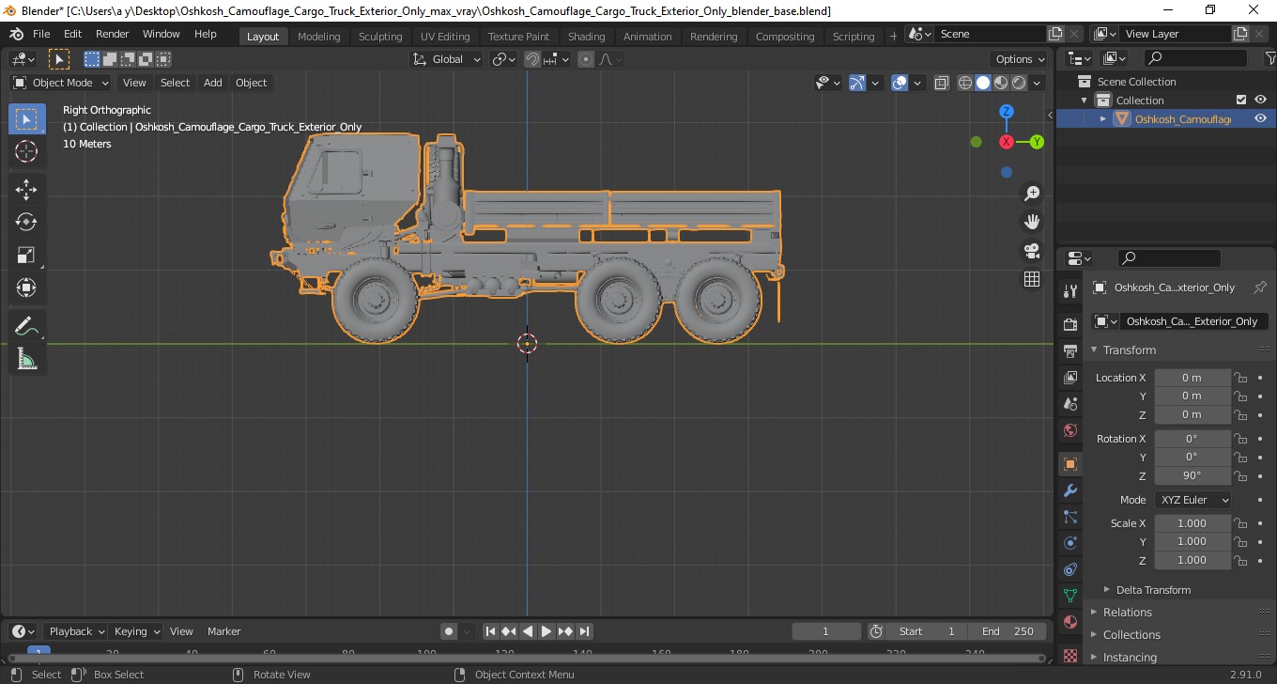Switch to the Sculpting workspace tab

380,36
